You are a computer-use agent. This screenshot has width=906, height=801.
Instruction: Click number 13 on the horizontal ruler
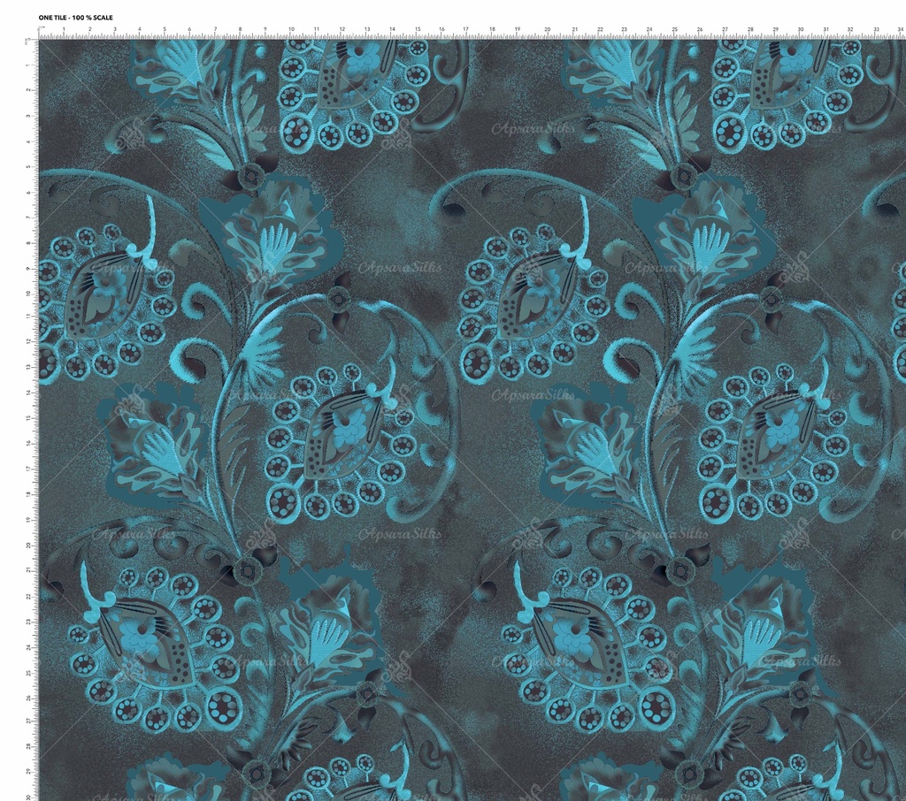tap(366, 30)
